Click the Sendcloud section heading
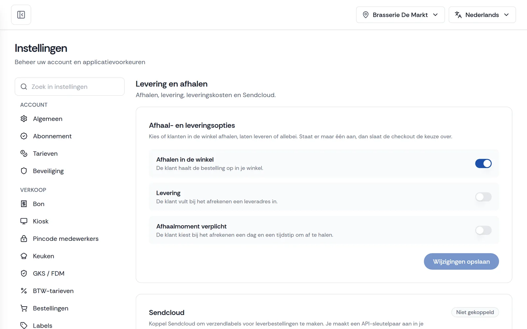This screenshot has height=329, width=527. tap(167, 313)
